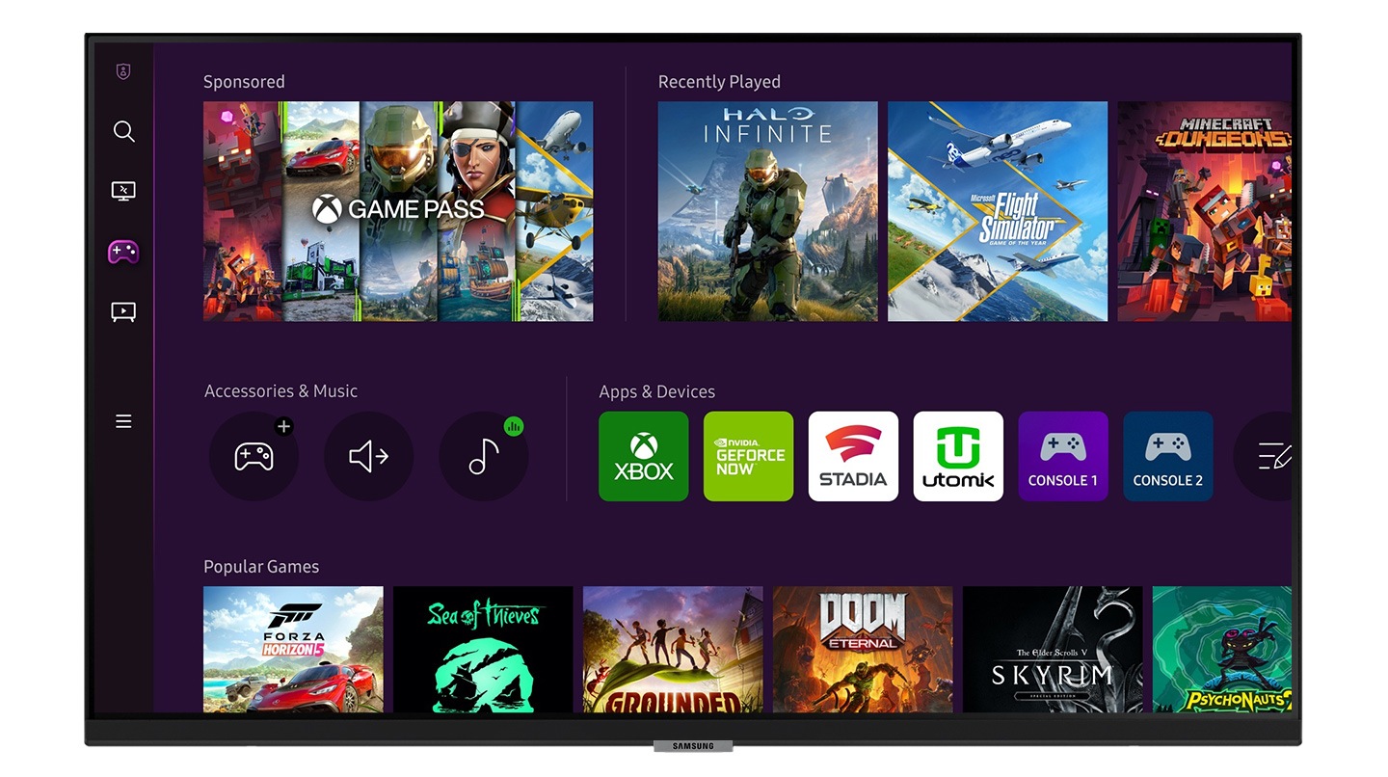Viewport: 1388px width, 777px height.
Task: Select the PC screen icon in sidebar
Action: tap(123, 191)
